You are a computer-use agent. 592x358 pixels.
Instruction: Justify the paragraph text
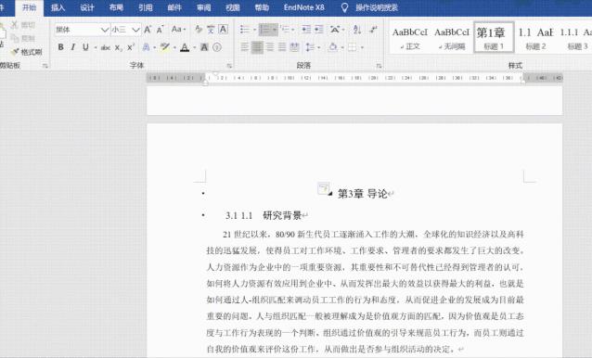tap(282, 47)
